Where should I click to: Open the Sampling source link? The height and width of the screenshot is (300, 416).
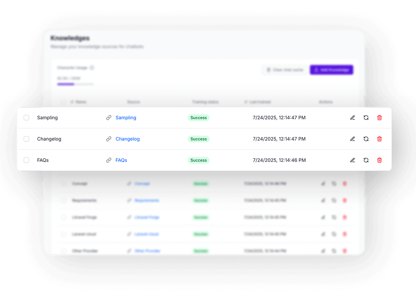click(125, 118)
